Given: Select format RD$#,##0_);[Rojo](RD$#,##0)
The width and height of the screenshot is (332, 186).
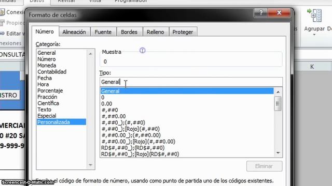Looking at the screenshot, I should (x=187, y=154).
